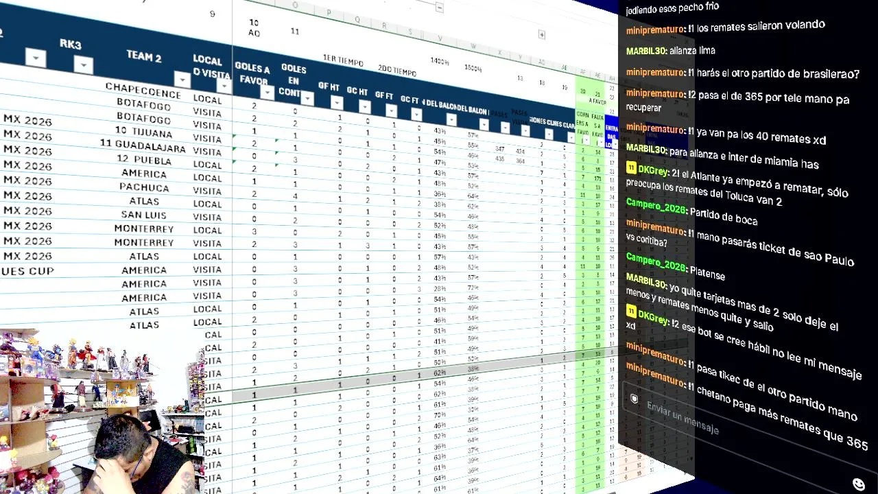The height and width of the screenshot is (494, 878).
Task: Click the '2DO TIEMPO' header label
Action: [396, 71]
